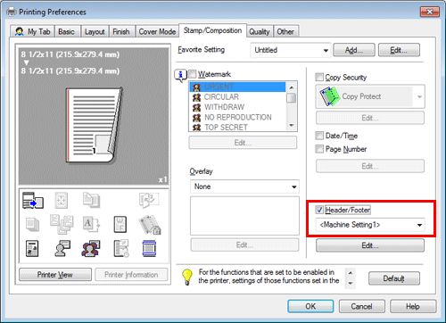The image size is (446, 323).
Task: Click the Printer View button
Action: pos(55,275)
